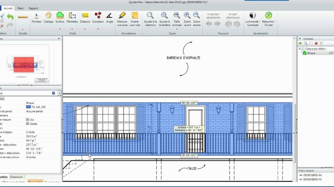Open the Plans ribbon tab
Image resolution: width=334 pixels, height=187 pixels.
coord(20,8)
